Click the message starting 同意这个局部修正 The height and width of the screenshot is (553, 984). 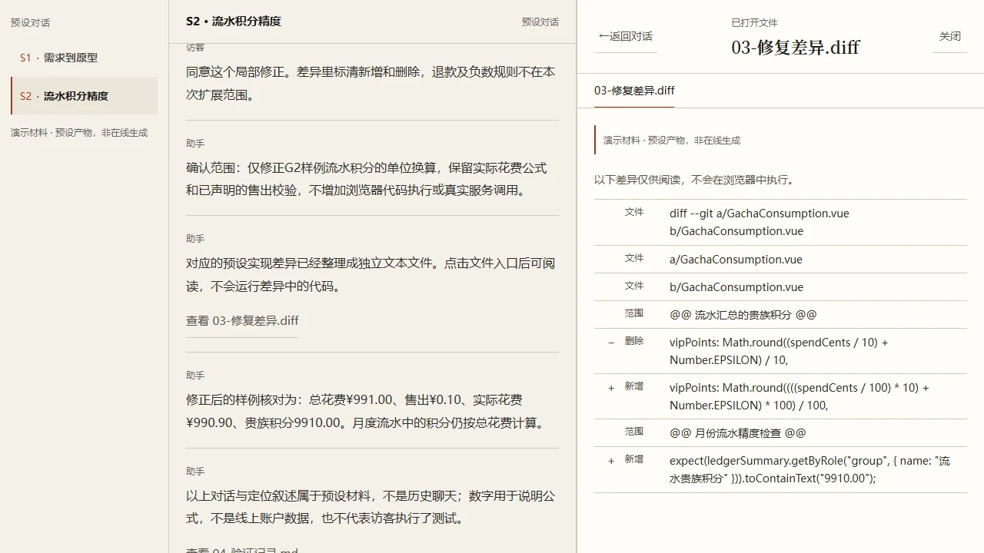(x=371, y=84)
